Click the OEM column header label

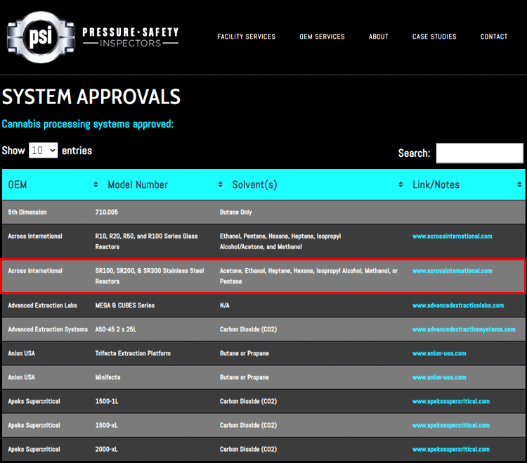18,184
